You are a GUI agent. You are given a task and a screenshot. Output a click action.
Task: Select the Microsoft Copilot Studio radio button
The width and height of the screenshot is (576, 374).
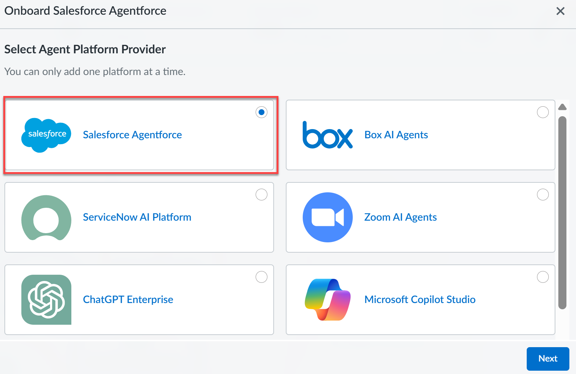(543, 277)
